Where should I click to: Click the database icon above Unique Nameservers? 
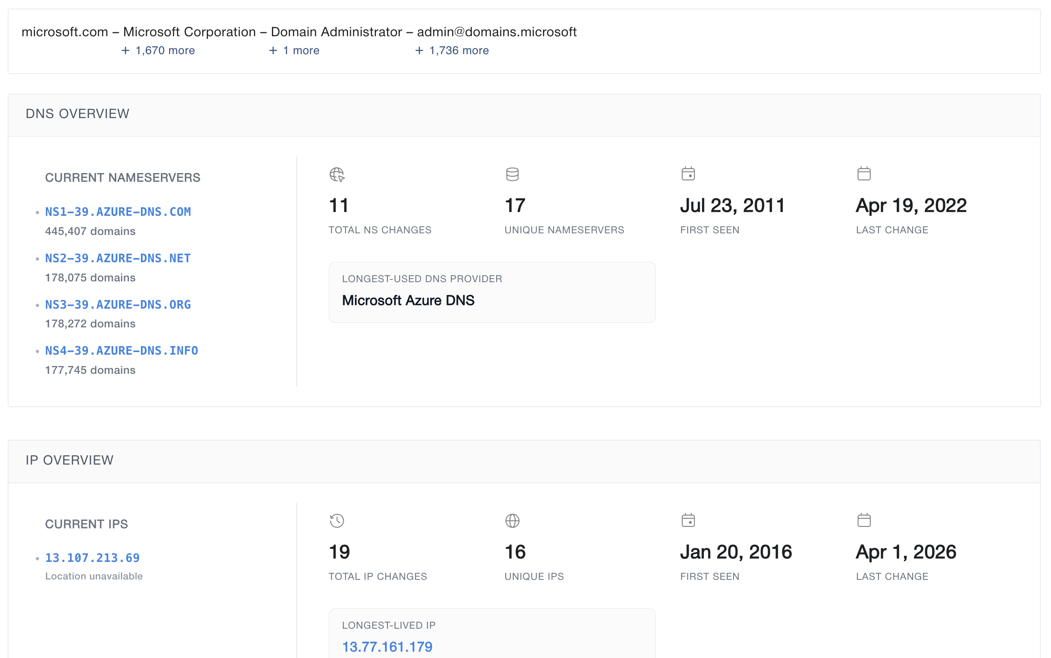(512, 174)
